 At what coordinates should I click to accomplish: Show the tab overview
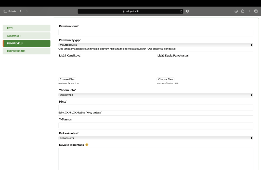tap(256, 11)
